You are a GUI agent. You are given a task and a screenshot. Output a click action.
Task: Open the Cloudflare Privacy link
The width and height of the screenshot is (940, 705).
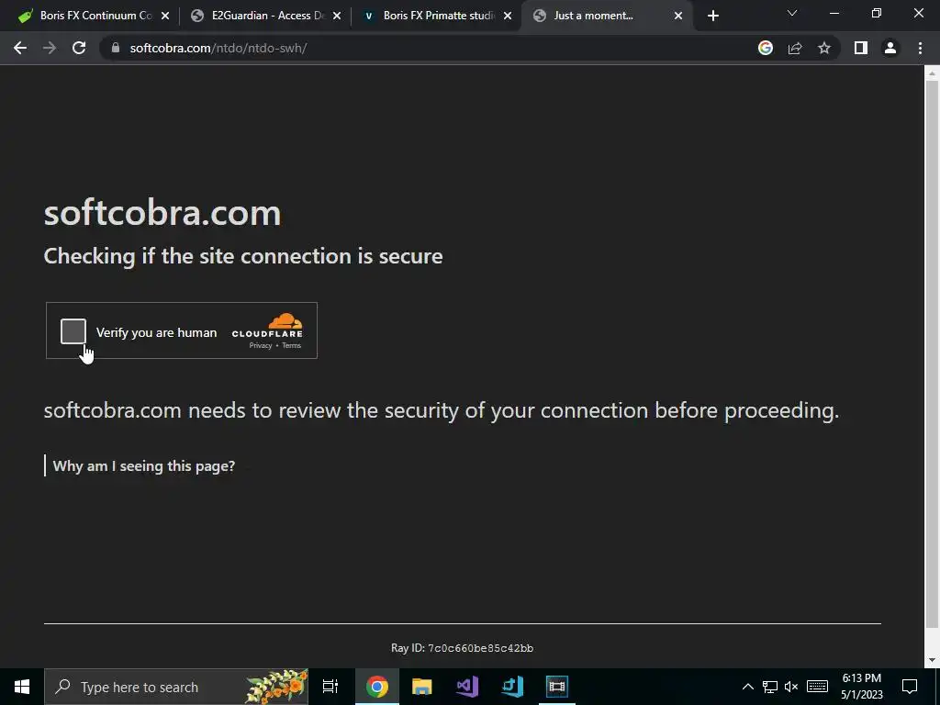pos(261,345)
